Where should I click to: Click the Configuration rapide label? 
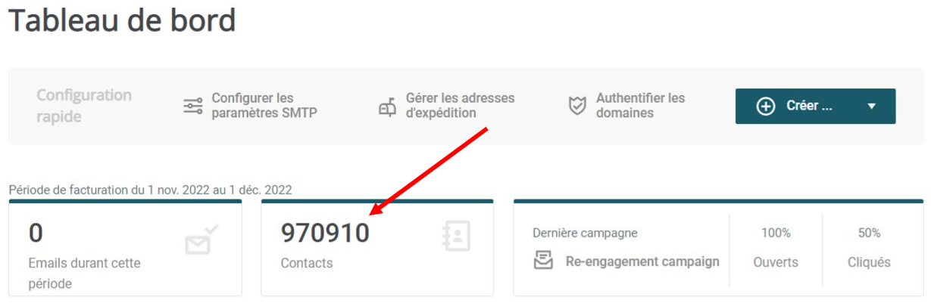[84, 106]
